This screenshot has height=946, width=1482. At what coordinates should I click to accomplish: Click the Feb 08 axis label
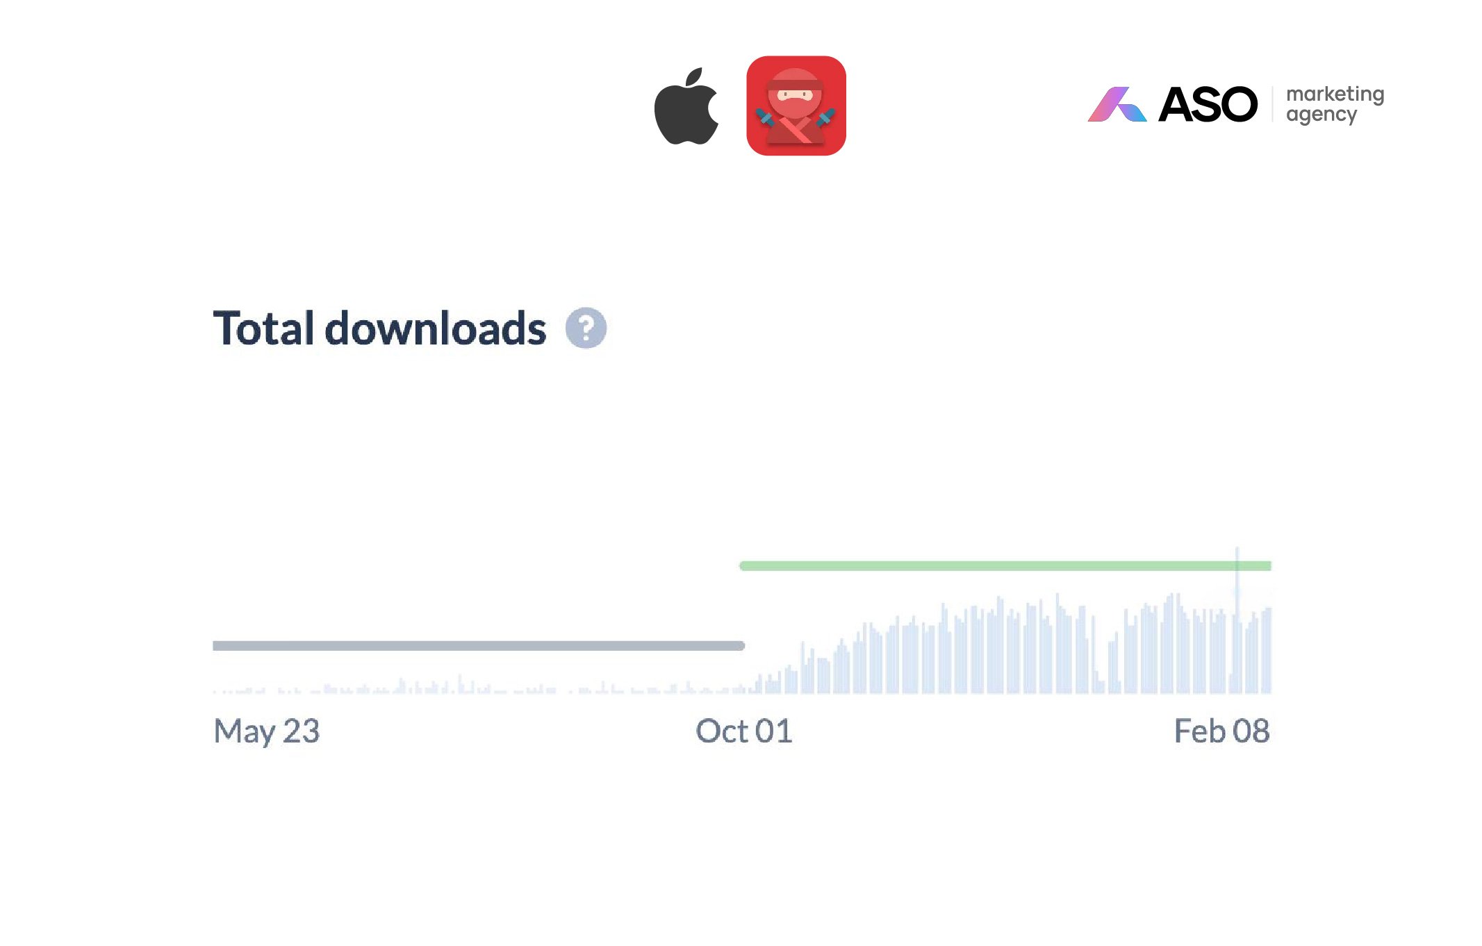click(x=1221, y=731)
